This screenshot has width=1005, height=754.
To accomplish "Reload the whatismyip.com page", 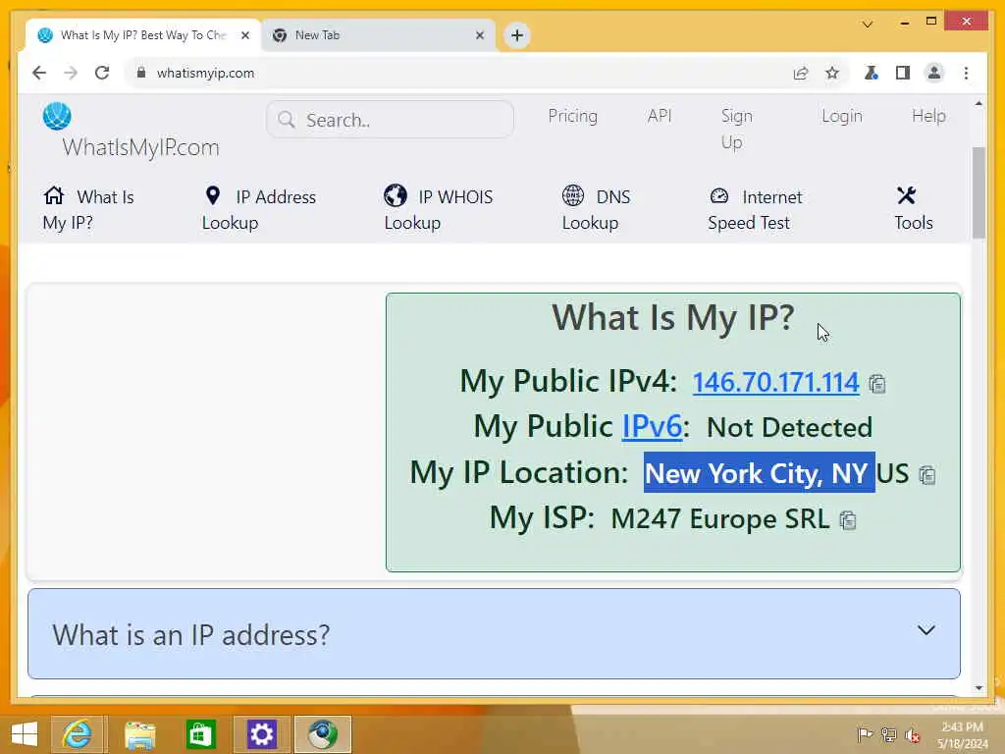I will pos(102,73).
